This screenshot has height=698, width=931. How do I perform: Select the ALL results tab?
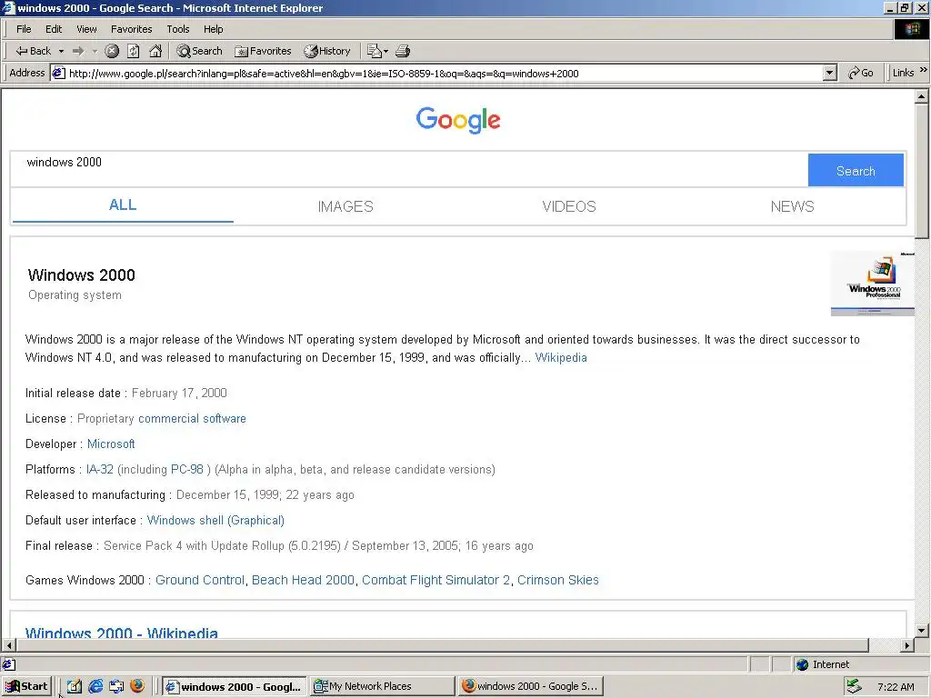[x=123, y=205]
